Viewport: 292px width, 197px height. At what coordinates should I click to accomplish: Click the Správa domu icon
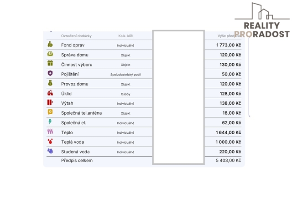click(50, 54)
